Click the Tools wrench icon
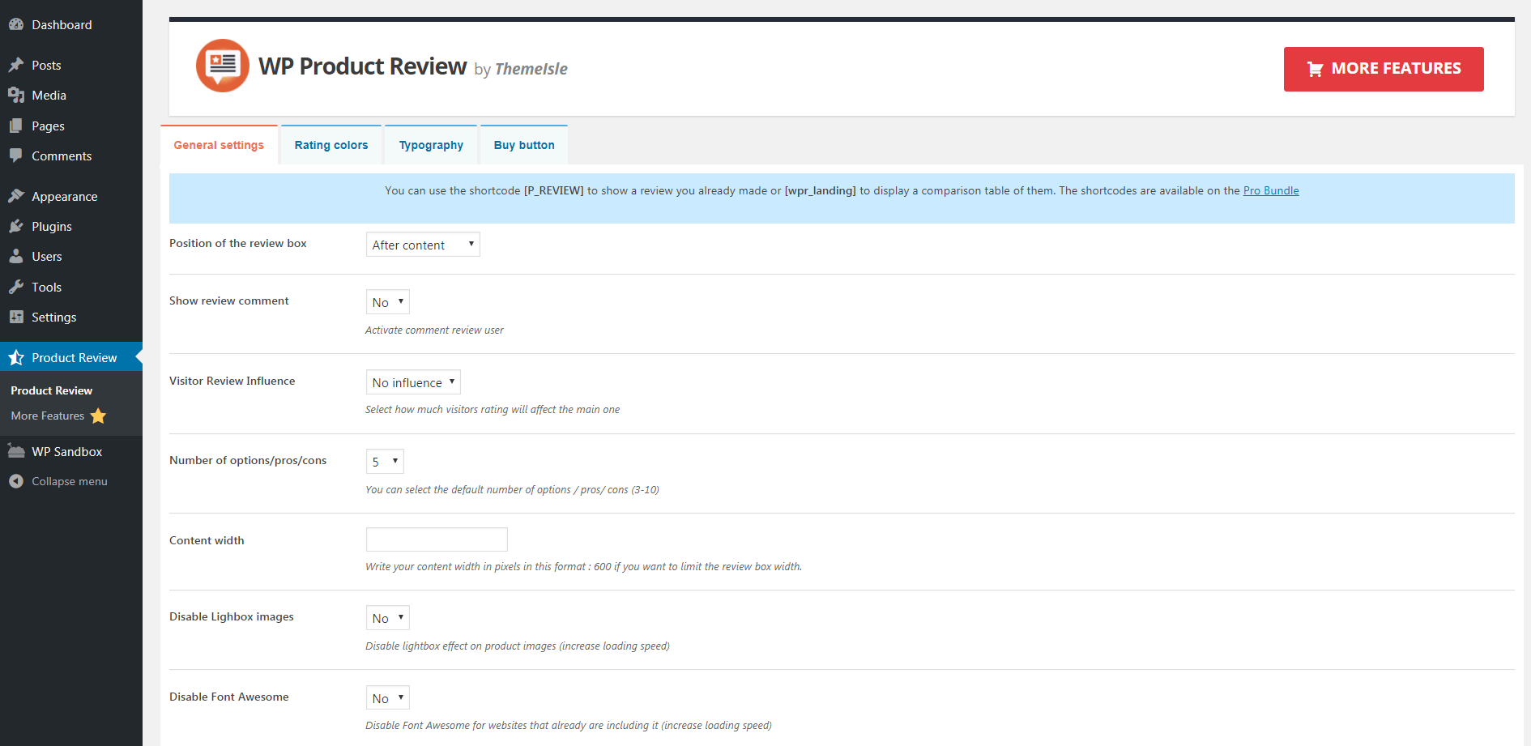 (x=16, y=287)
